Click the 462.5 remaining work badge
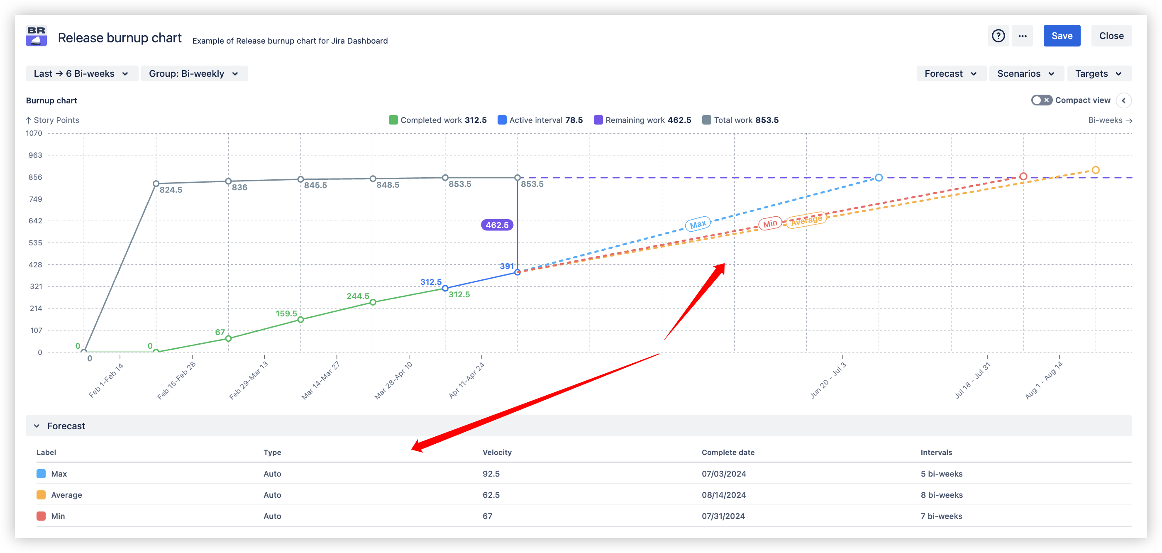 497,225
